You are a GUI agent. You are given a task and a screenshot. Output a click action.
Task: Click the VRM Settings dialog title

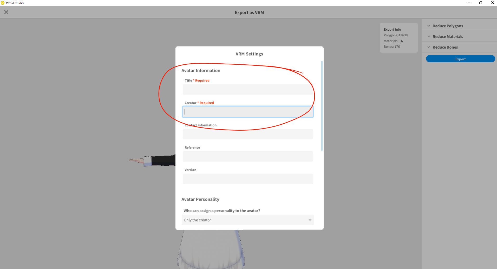click(x=249, y=54)
